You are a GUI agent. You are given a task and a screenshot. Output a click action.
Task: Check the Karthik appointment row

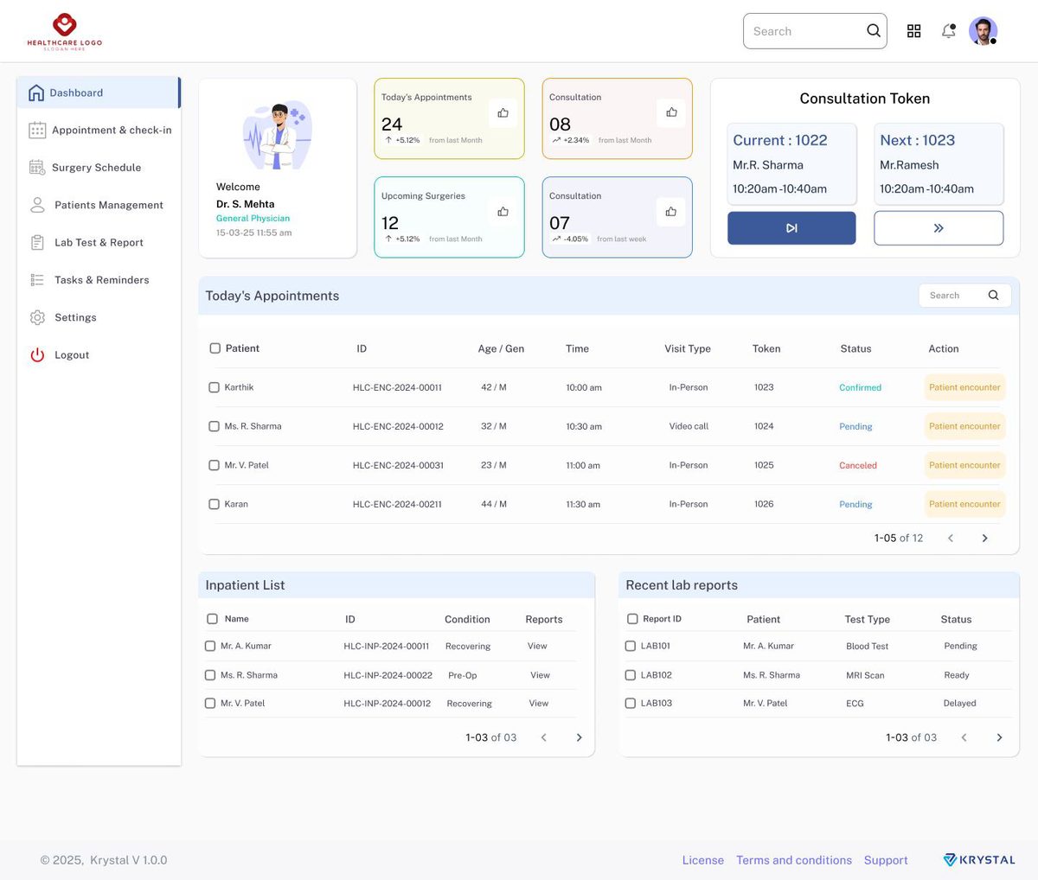pos(214,387)
